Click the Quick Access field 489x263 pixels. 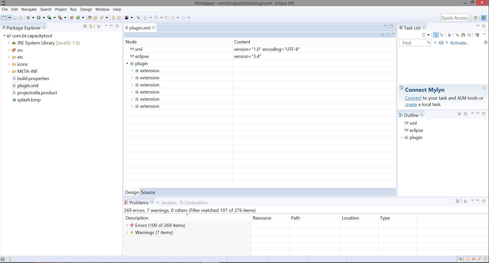click(454, 18)
